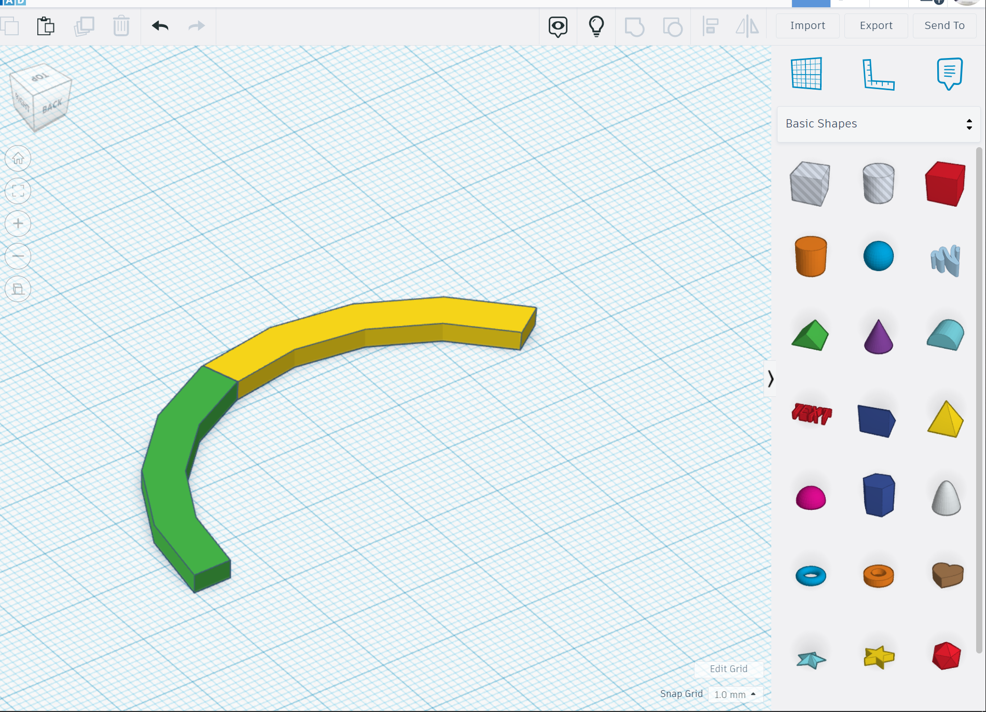Select the purple Cone shape
Viewport: 986px width, 712px height.
pyautogui.click(x=879, y=337)
